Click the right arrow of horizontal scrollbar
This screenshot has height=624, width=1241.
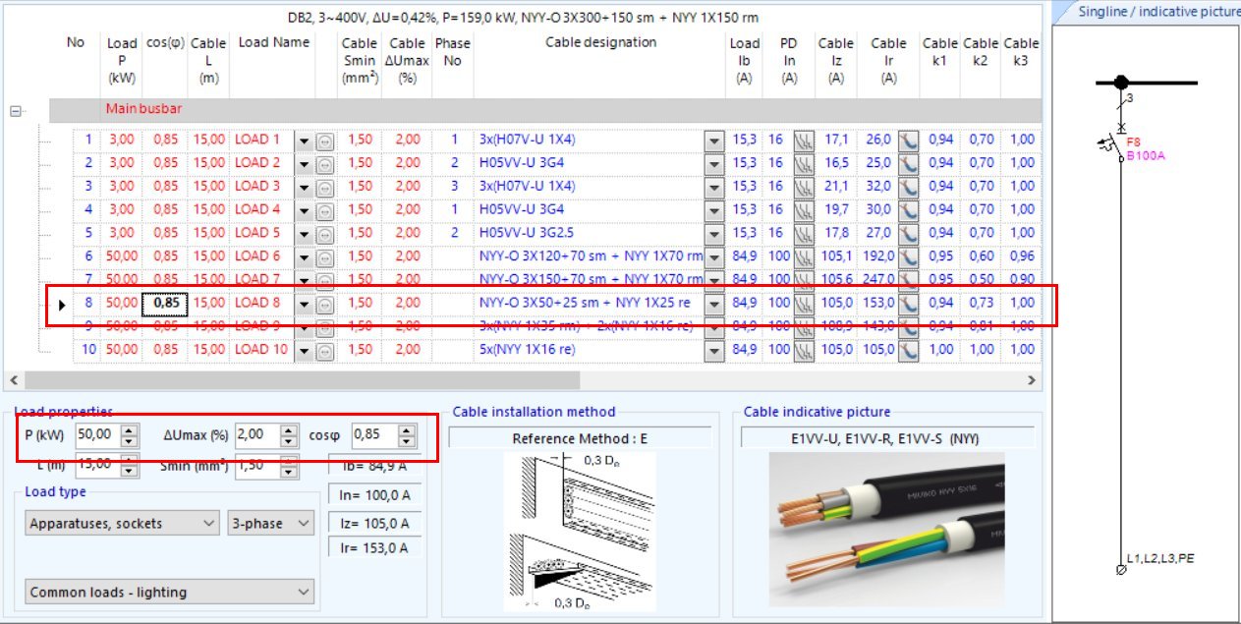pyautogui.click(x=1031, y=379)
